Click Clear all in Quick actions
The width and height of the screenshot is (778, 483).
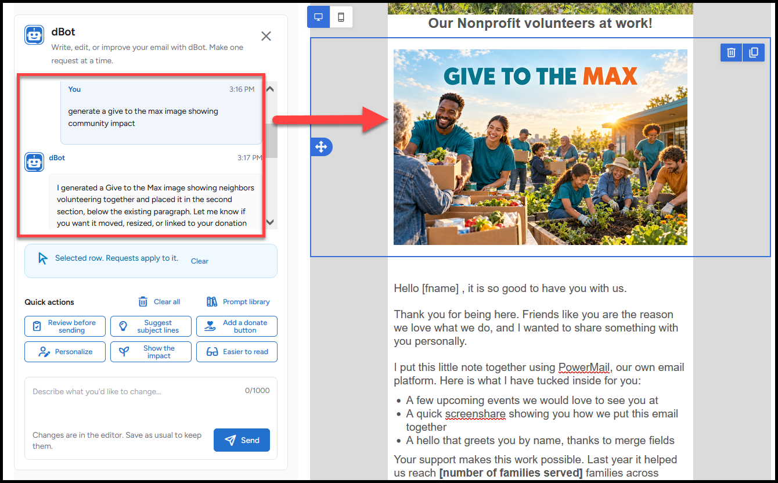159,302
